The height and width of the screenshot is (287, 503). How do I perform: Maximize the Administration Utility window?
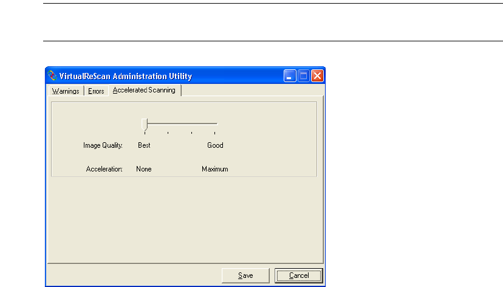coord(304,76)
